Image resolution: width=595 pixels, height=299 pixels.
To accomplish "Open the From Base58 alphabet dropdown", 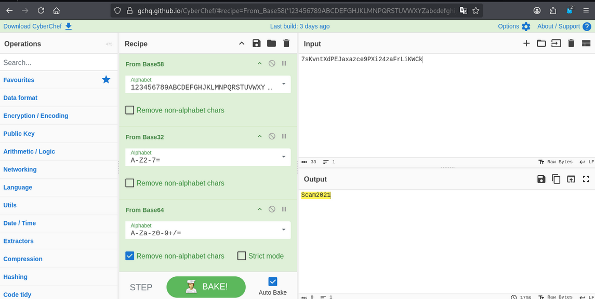I will point(284,84).
